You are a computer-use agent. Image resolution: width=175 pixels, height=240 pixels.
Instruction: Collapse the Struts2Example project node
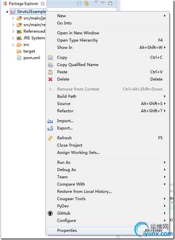pos(7,11)
